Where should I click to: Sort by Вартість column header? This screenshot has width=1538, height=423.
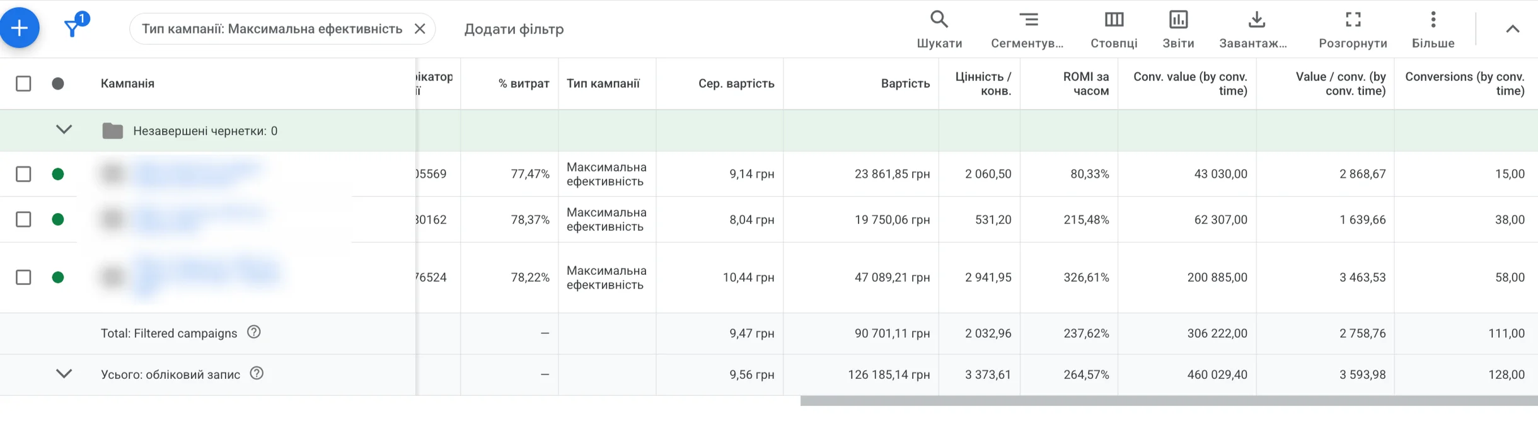905,83
